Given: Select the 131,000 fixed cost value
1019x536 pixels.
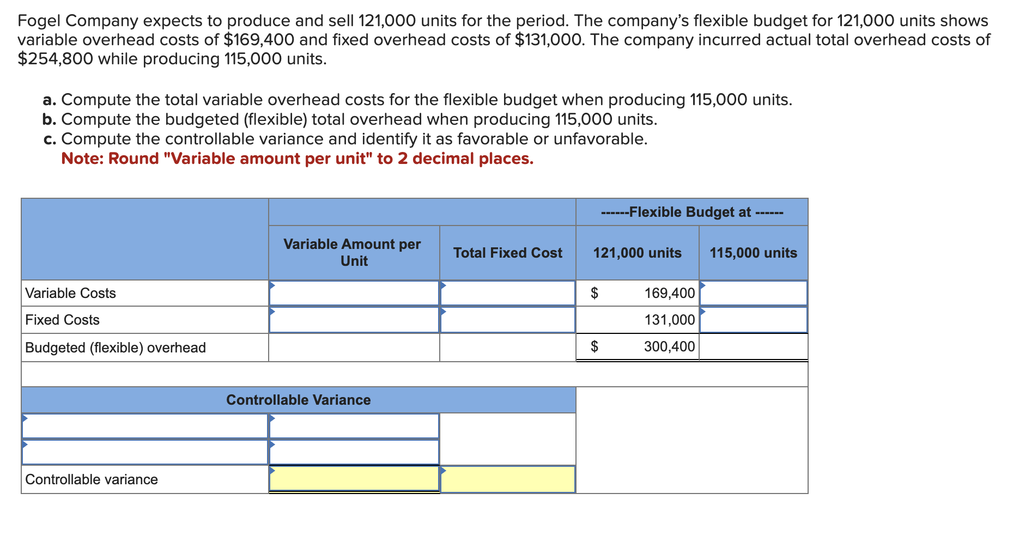Looking at the screenshot, I should point(670,320).
